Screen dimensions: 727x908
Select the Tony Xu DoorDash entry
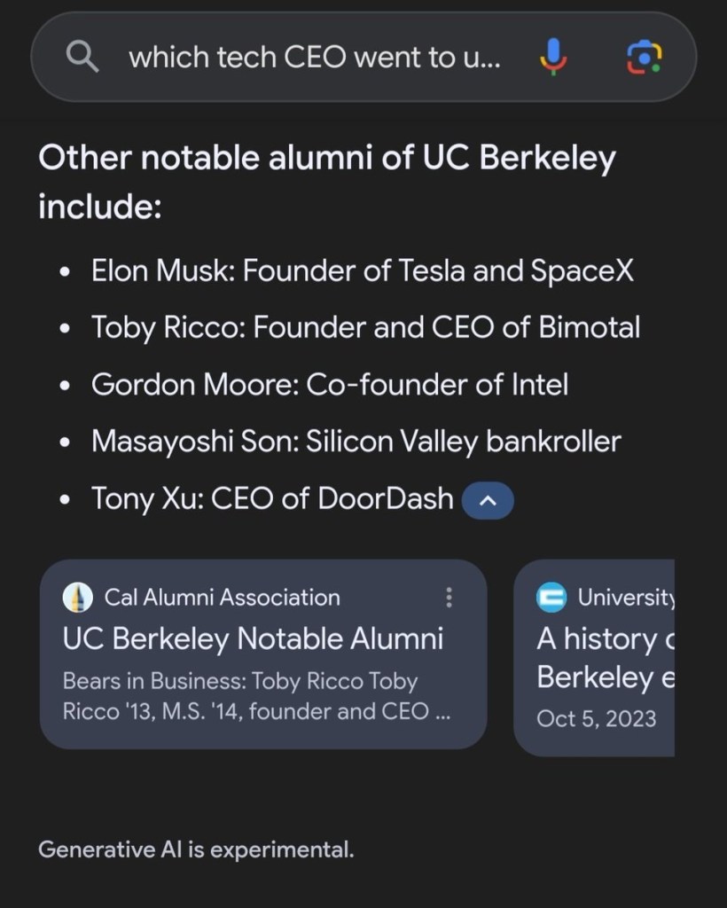click(x=272, y=498)
